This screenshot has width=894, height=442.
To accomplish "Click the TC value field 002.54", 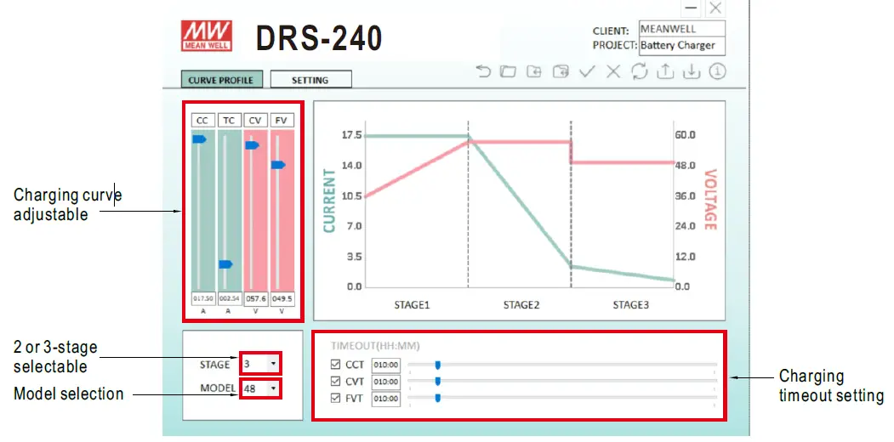I will tap(230, 298).
